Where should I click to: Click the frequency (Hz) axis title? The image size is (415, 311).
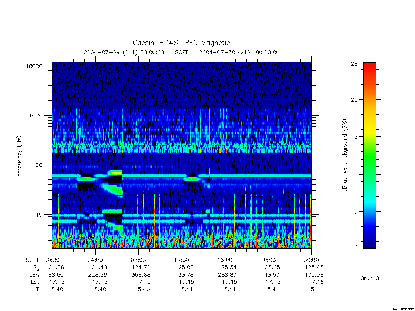[x=19, y=156]
